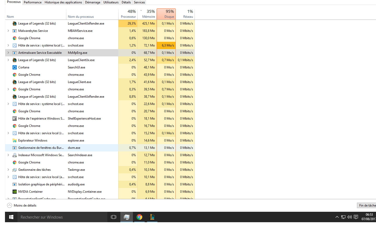Image resolution: width=376 pixels, height=235 pixels.
Task: Sort by Réseau 1% column
Action: click(185, 14)
